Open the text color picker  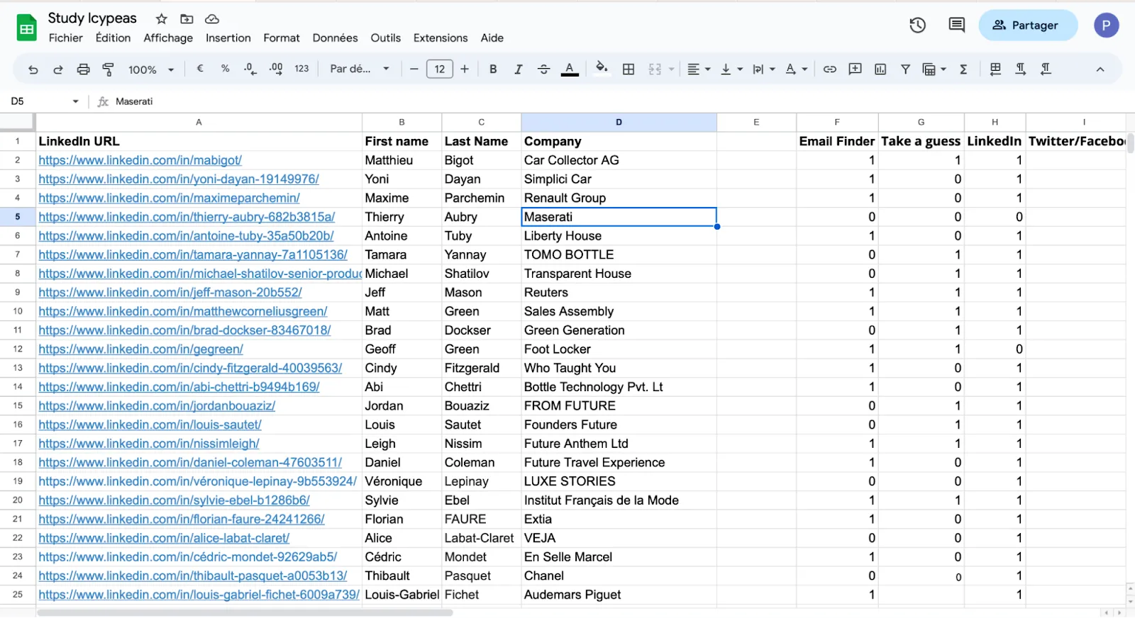click(570, 69)
